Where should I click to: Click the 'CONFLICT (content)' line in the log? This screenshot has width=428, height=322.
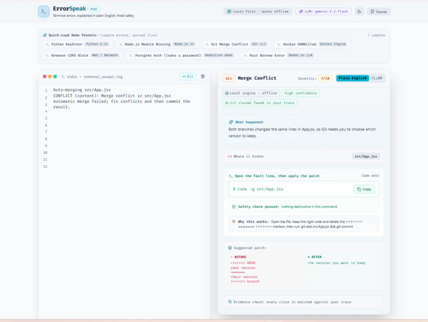tap(112, 96)
